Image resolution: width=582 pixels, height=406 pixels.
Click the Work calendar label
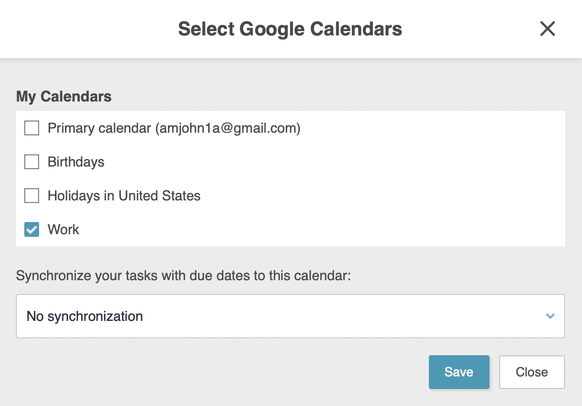(x=63, y=229)
